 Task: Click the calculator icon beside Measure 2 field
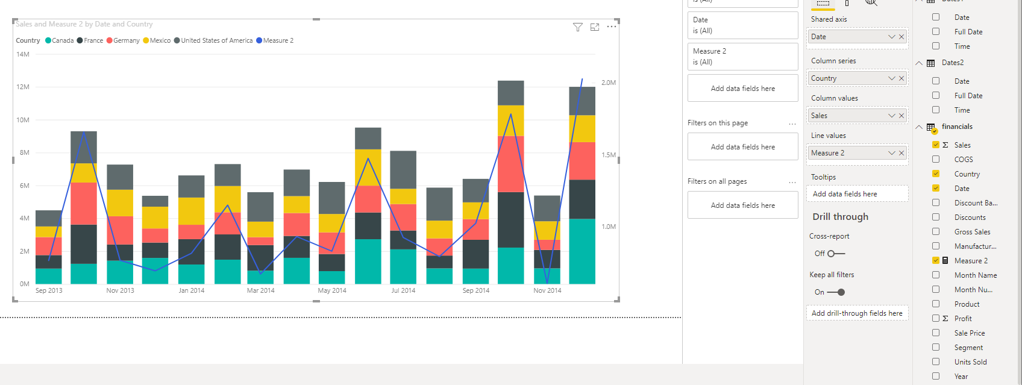point(945,261)
